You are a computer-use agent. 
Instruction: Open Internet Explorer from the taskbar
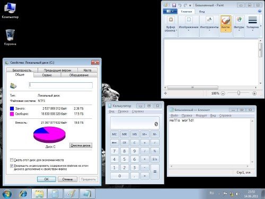pos(23,194)
